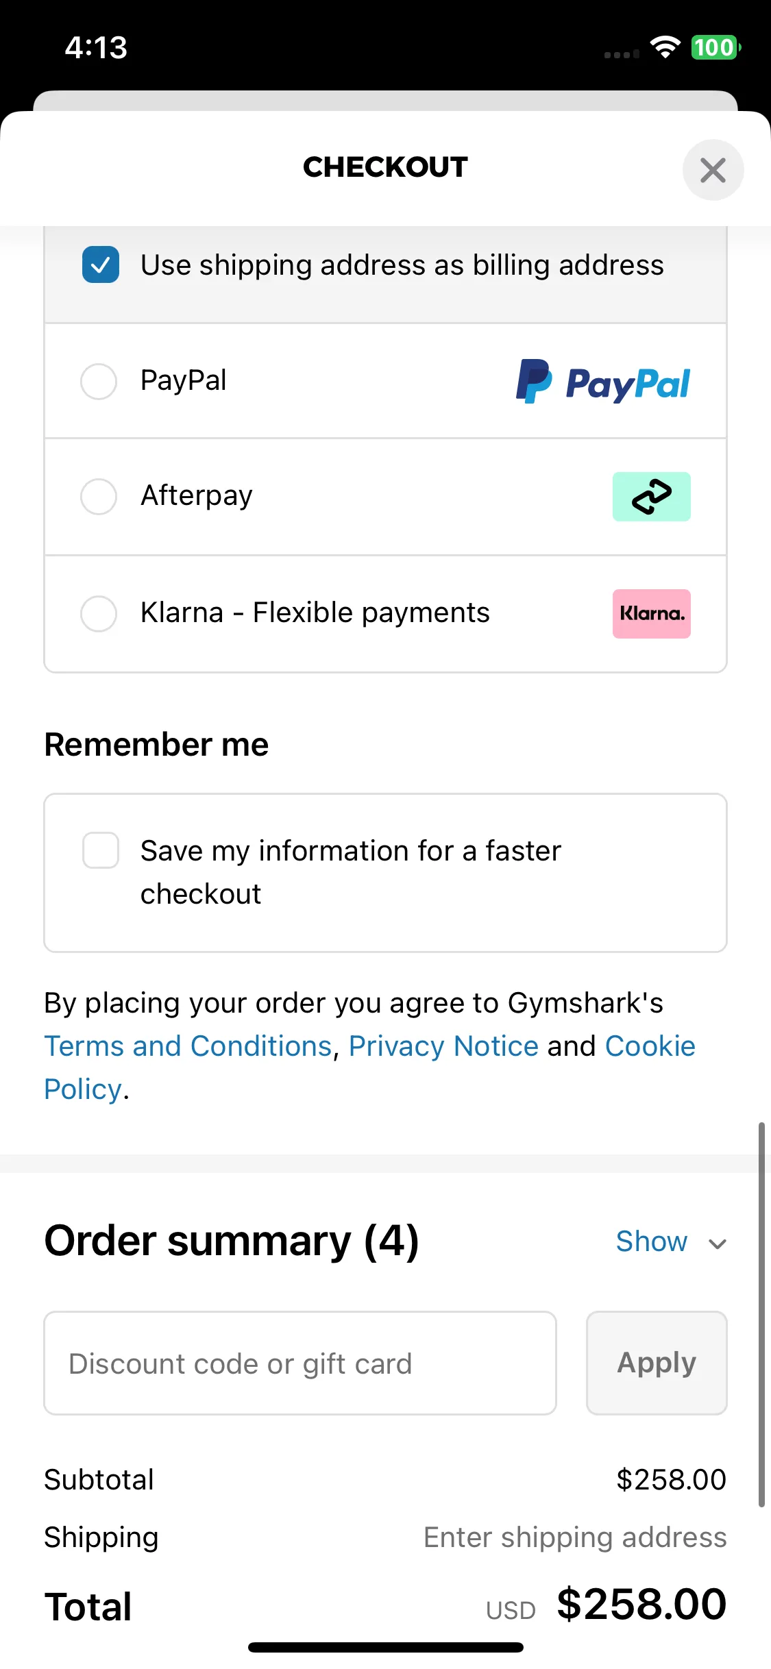Focus the discount code or gift card field
The image size is (771, 1669).
tap(300, 1363)
